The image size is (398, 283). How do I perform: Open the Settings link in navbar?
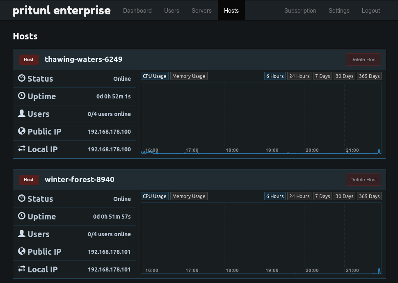(339, 11)
